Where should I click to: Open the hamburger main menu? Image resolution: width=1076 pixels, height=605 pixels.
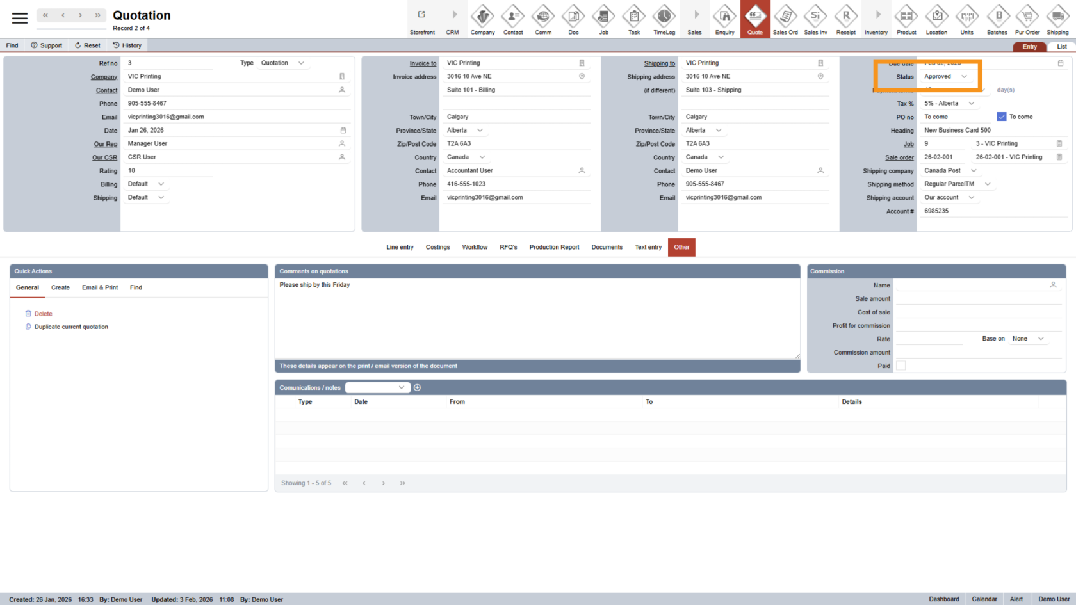tap(20, 19)
